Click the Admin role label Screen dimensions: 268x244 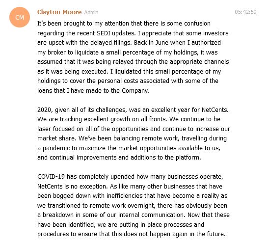pyautogui.click(x=91, y=12)
